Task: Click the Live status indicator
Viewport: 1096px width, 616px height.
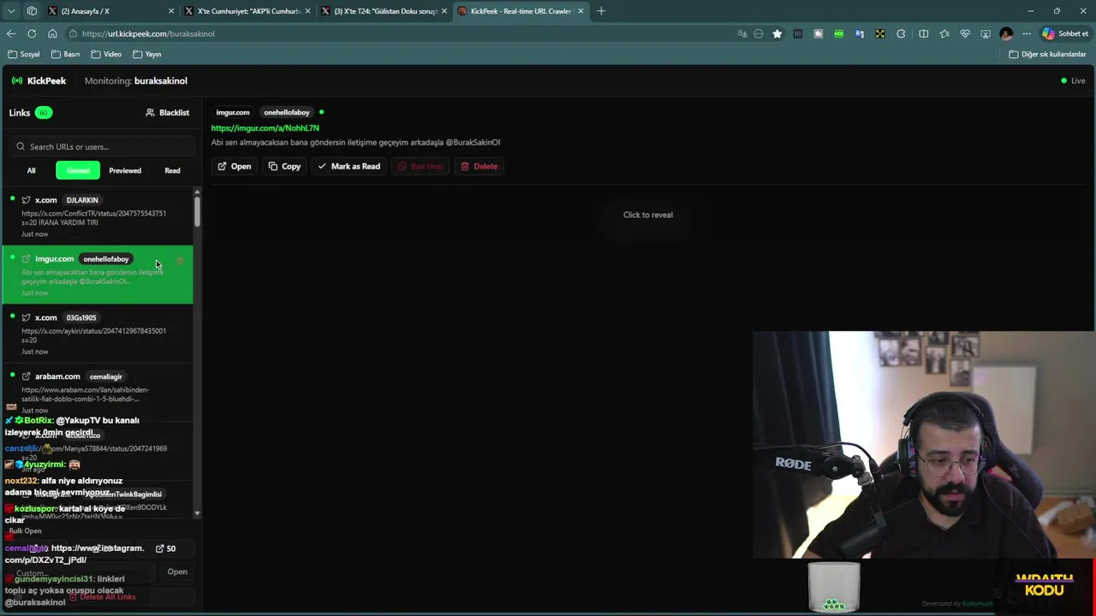Action: [x=1073, y=80]
